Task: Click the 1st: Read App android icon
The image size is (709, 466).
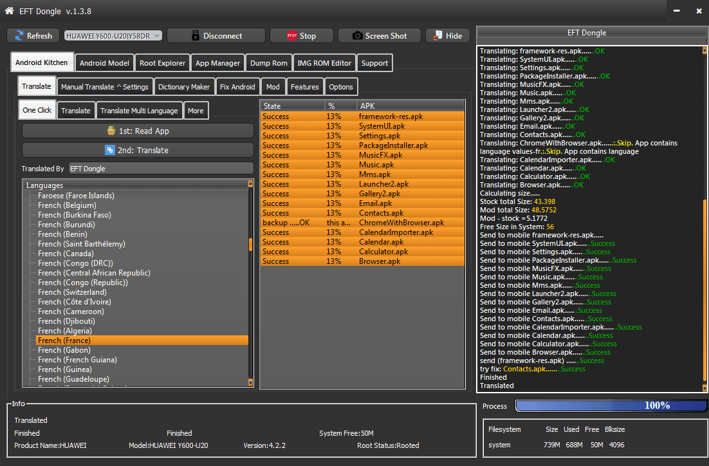Action: click(111, 131)
